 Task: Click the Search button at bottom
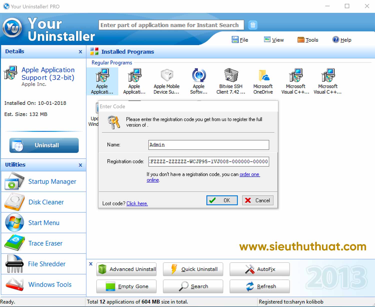pyautogui.click(x=193, y=287)
